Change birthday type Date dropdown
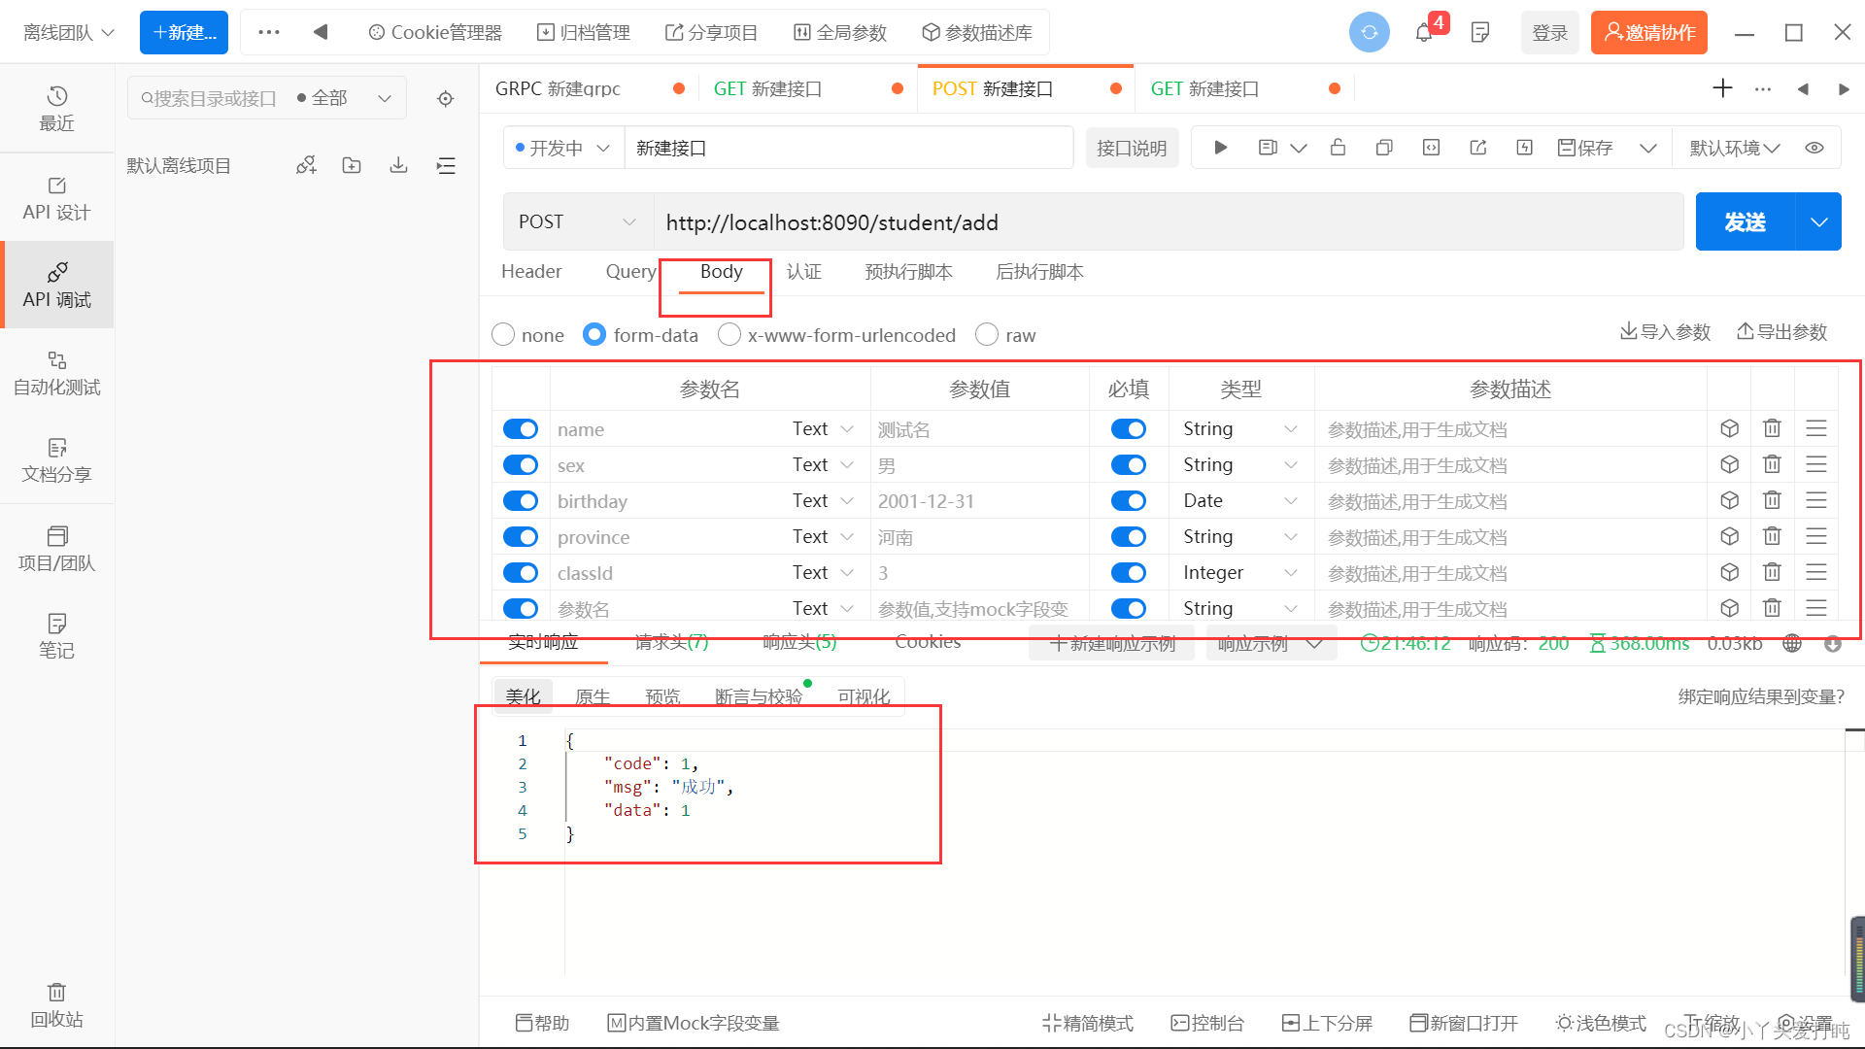 (x=1240, y=500)
